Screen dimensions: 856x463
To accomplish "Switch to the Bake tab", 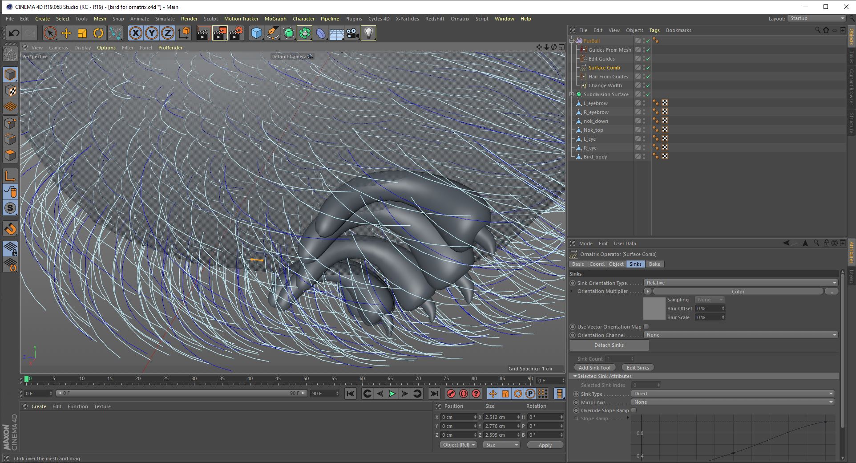I will point(654,264).
